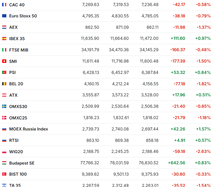
Task: Select the IBEX 35 index name
Action: pyautogui.click(x=17, y=39)
